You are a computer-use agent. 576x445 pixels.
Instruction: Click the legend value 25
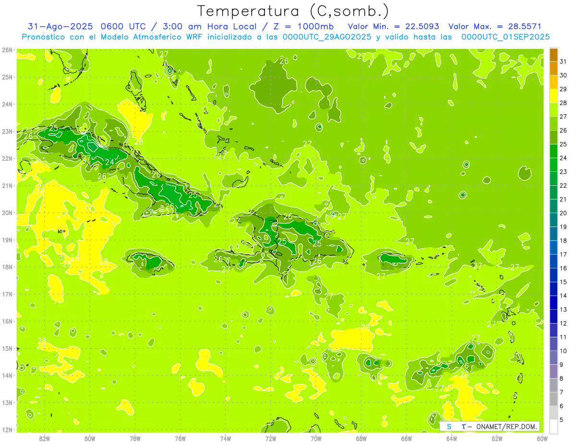tap(563, 144)
